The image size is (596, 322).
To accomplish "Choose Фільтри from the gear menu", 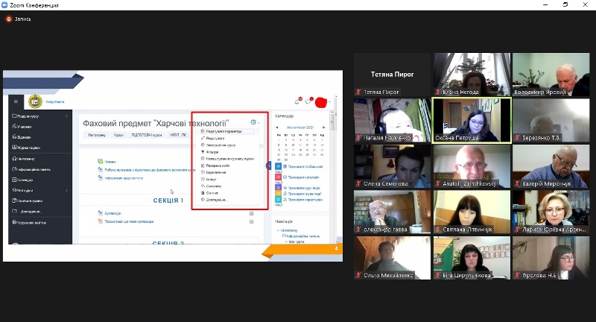I will coord(212,152).
